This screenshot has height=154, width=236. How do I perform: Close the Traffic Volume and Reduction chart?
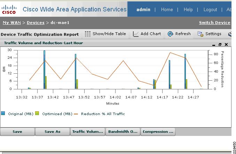click(x=226, y=44)
